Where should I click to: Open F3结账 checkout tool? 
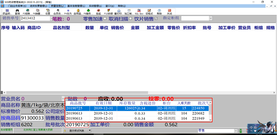coord(27,12)
